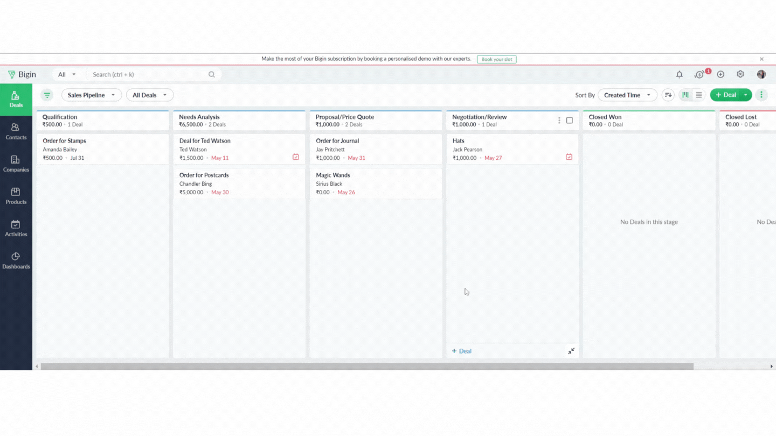The height and width of the screenshot is (436, 776).
Task: Click the user profile avatar
Action: click(x=761, y=74)
